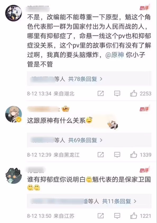This screenshot has height=223, width=157.
Task: Reply to the comment posted from 湖北
Action: pyautogui.click(x=117, y=94)
